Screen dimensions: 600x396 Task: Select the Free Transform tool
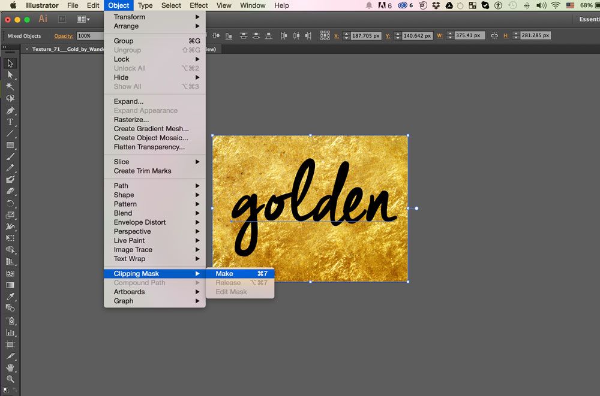10,238
